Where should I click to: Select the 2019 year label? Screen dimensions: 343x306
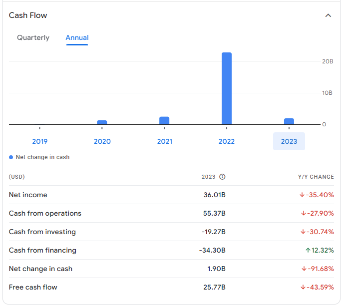pyautogui.click(x=39, y=141)
